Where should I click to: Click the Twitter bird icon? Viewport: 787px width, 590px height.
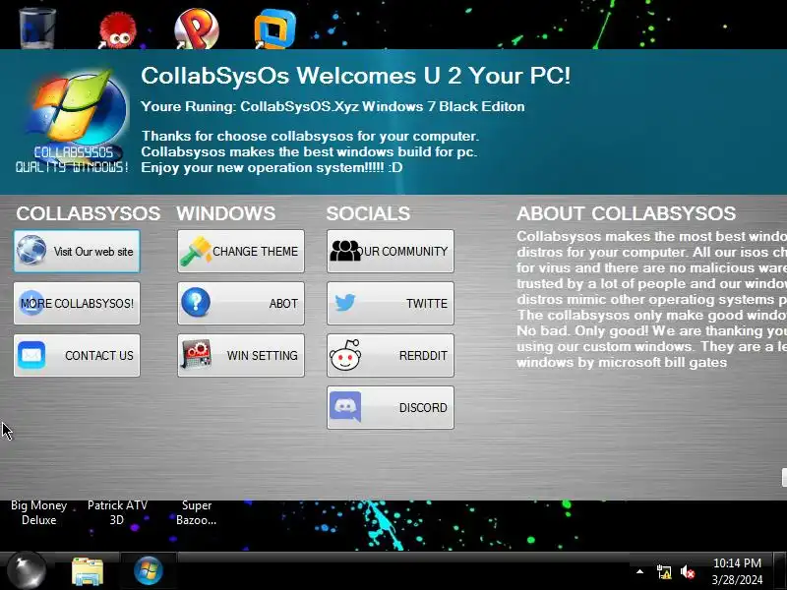click(x=345, y=303)
